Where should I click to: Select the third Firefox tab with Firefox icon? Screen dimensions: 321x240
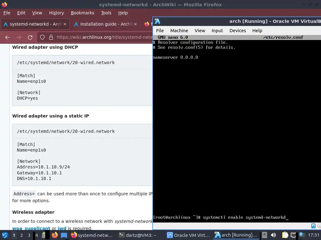coord(147,24)
